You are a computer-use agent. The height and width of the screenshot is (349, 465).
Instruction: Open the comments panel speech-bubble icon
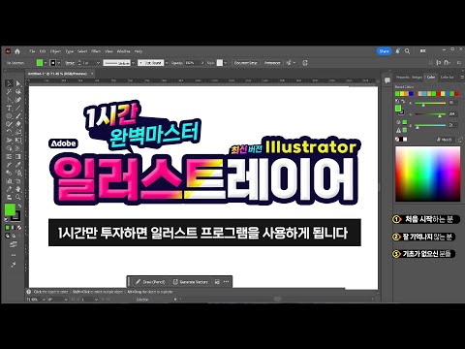tap(387, 80)
